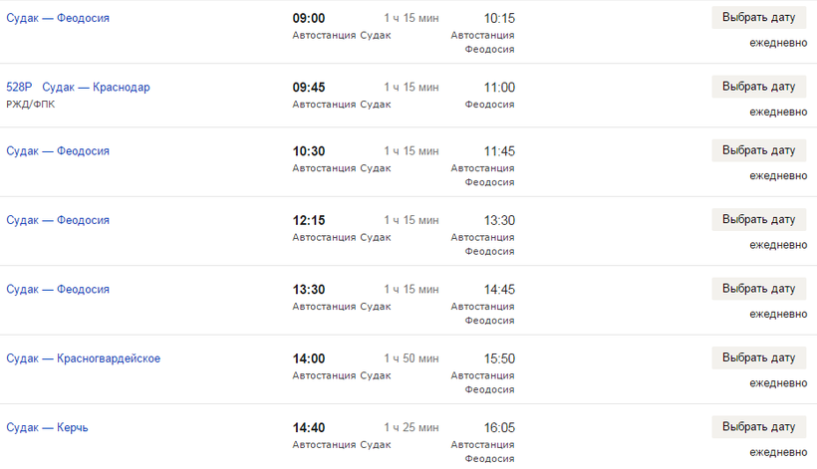The height and width of the screenshot is (469, 817).
Task: Click the 09:00 departure time
Action: (309, 19)
